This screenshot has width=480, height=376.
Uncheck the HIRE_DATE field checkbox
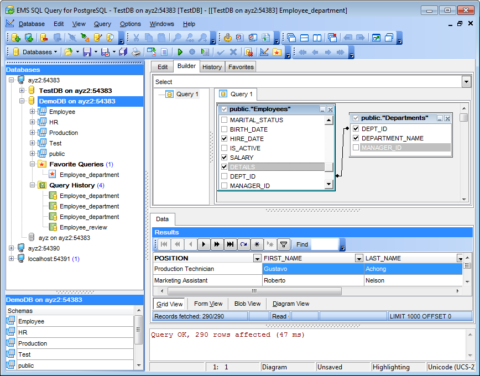[224, 139]
